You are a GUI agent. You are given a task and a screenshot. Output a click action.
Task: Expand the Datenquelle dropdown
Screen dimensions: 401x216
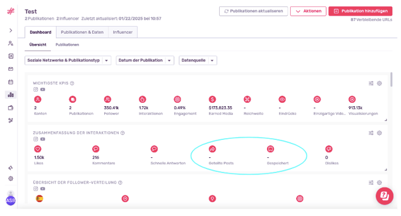pyautogui.click(x=198, y=60)
